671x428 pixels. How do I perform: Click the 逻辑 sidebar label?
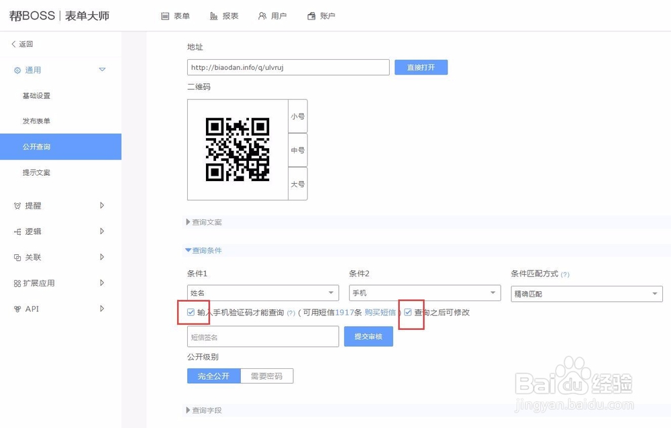click(34, 231)
